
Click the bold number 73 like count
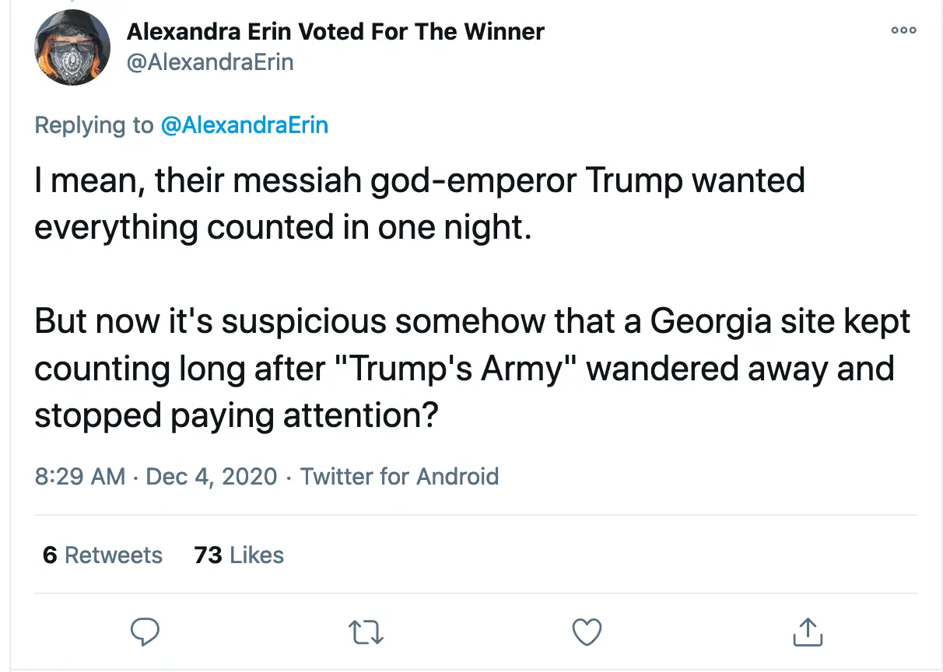point(208,555)
